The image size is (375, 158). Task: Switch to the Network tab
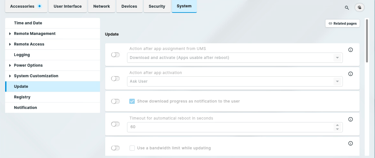coord(101,6)
